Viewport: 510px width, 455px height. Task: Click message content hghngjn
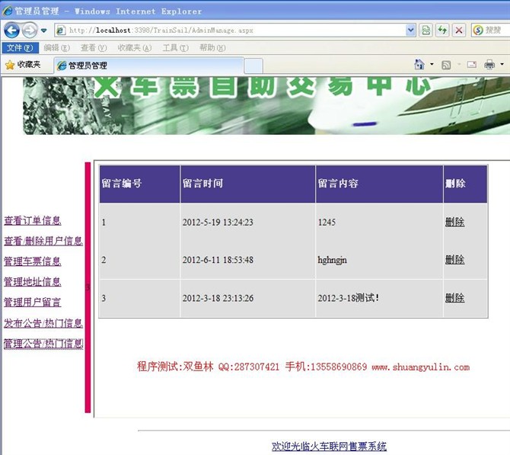point(333,260)
